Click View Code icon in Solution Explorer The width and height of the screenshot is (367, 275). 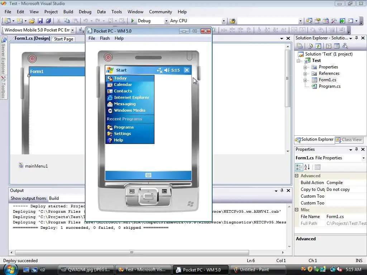point(329,46)
